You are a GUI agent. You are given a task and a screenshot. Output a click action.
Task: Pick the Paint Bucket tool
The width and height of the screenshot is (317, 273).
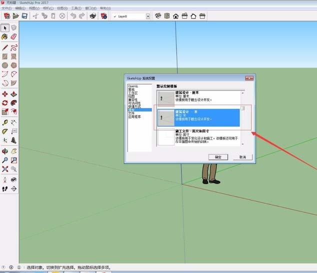click(4, 36)
